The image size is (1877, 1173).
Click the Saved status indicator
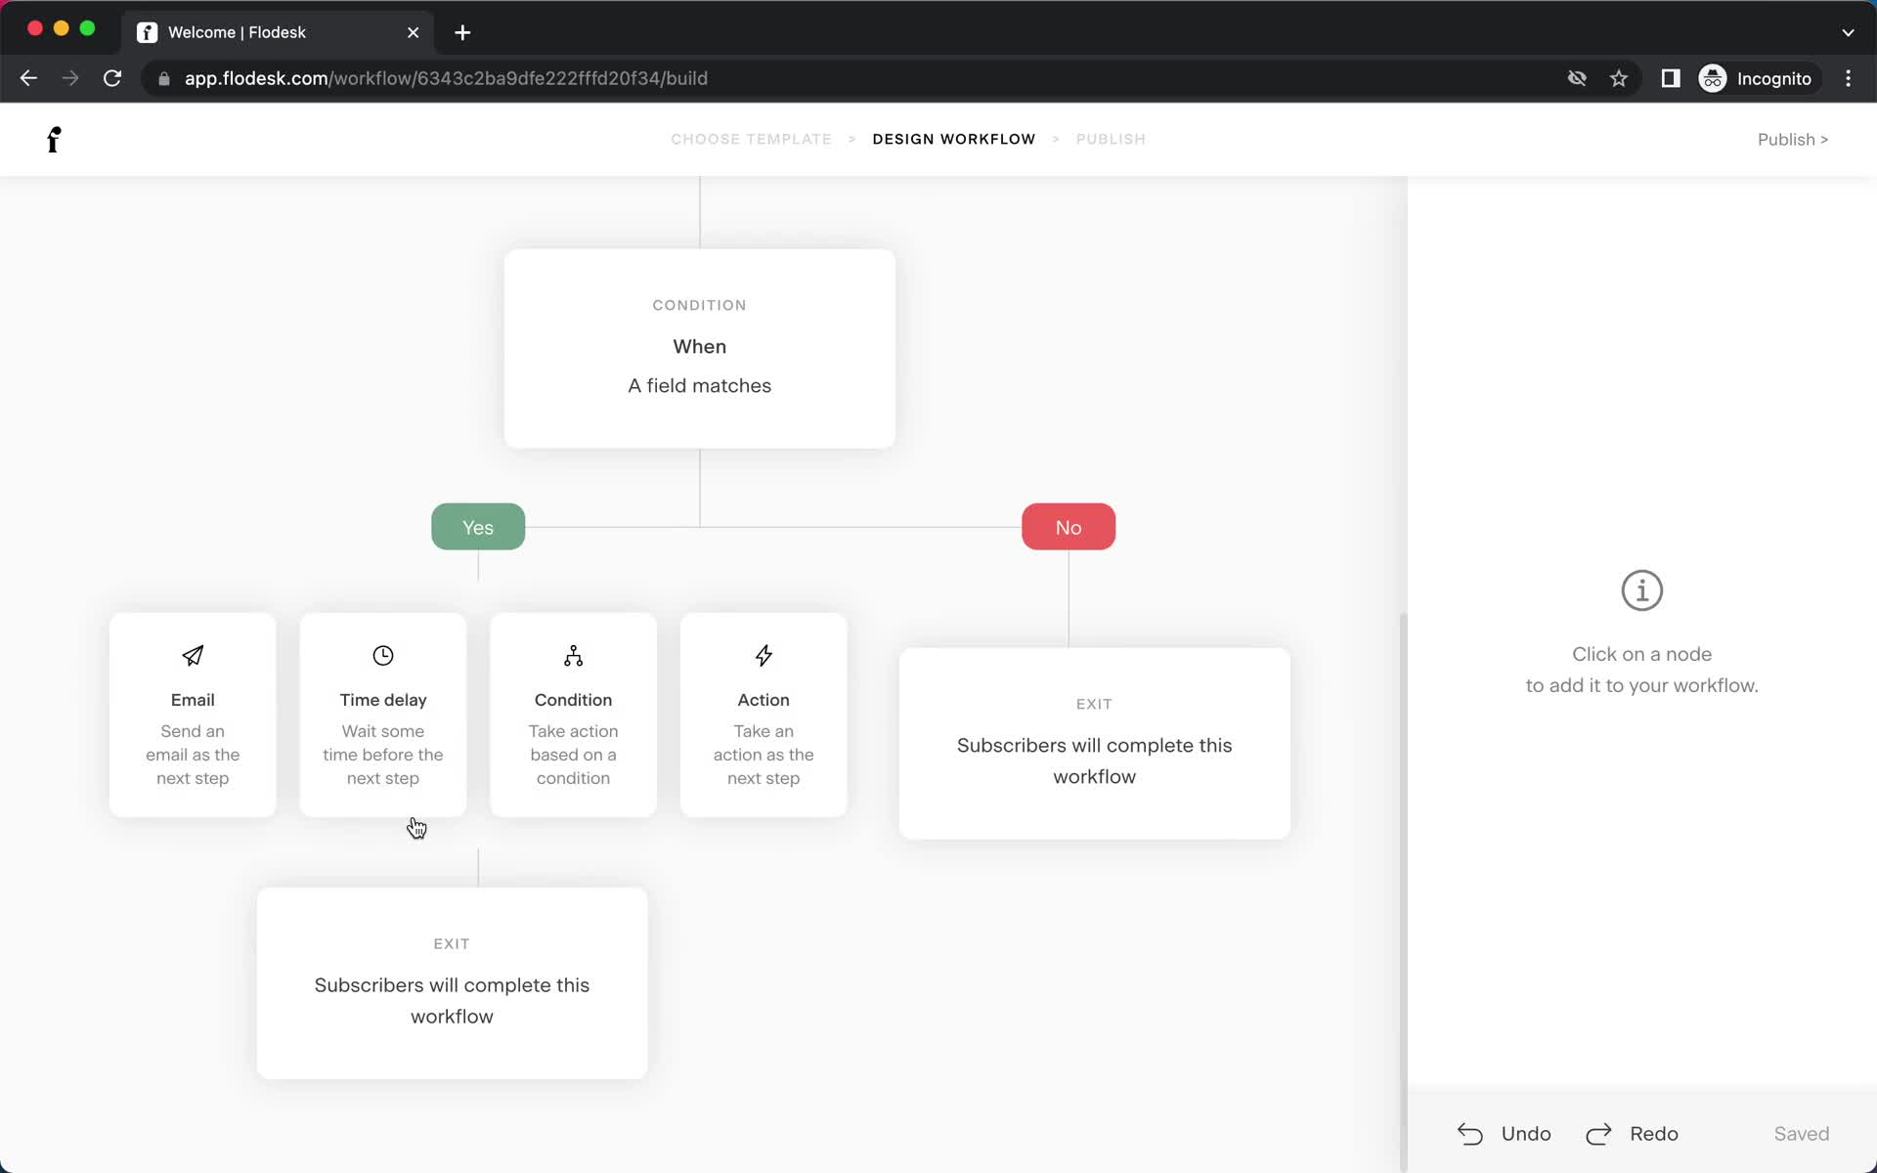(1802, 1133)
